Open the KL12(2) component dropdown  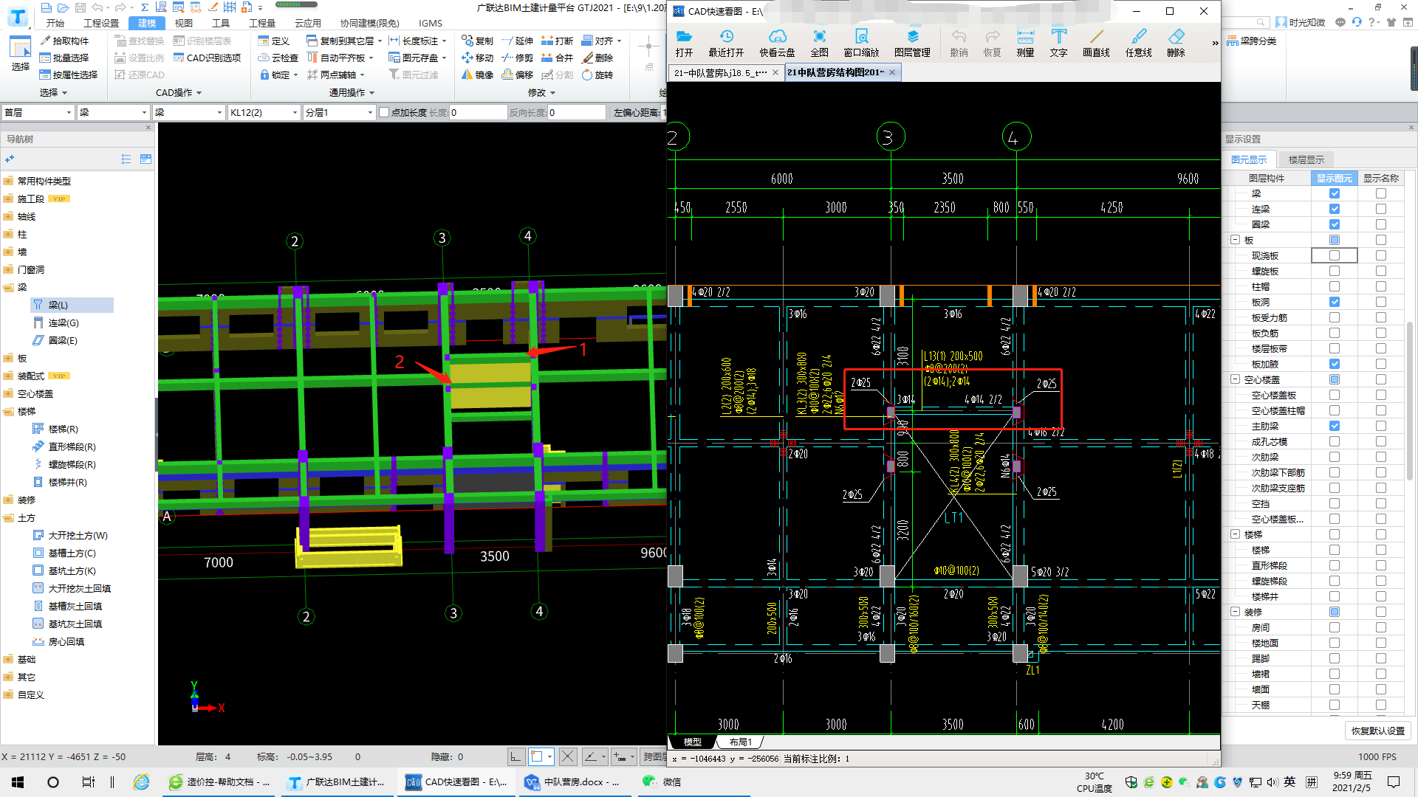coord(264,112)
